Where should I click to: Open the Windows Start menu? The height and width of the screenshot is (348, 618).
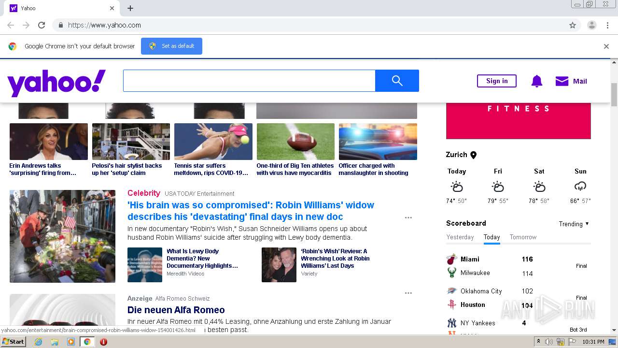[x=14, y=342]
